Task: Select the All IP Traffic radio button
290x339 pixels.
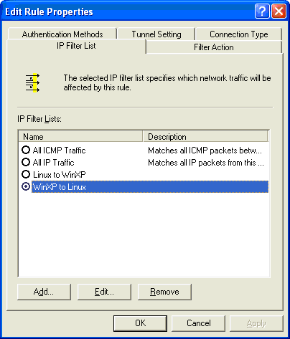Action: tap(26, 162)
